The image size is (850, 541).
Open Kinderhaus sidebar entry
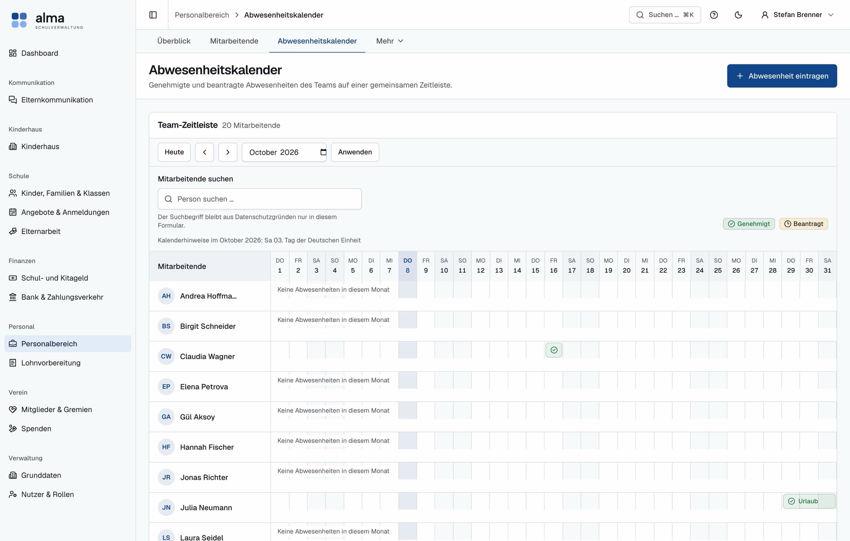(x=68, y=146)
